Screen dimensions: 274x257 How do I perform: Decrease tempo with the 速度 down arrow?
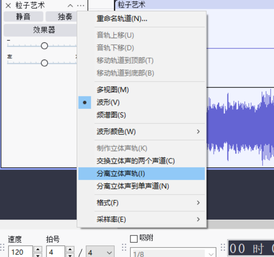38,255
